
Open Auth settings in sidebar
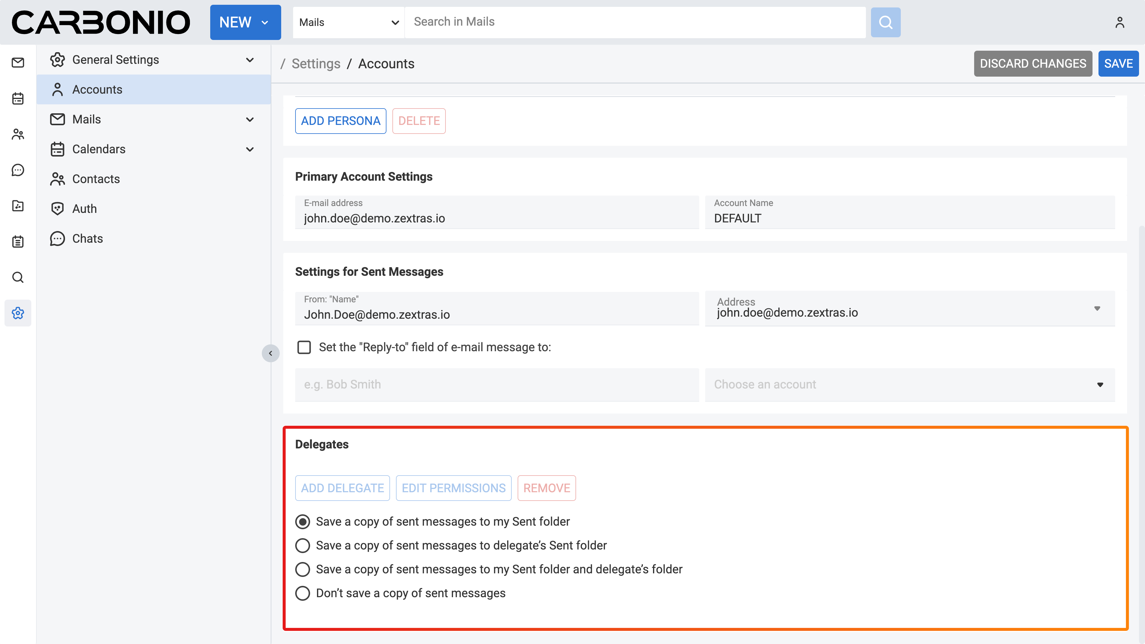click(84, 208)
